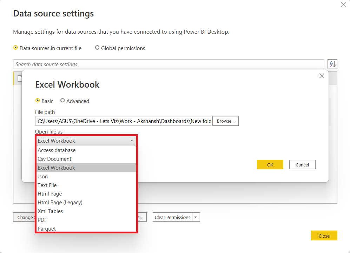Select Access database as file type
This screenshot has height=253, width=350.
(x=57, y=150)
